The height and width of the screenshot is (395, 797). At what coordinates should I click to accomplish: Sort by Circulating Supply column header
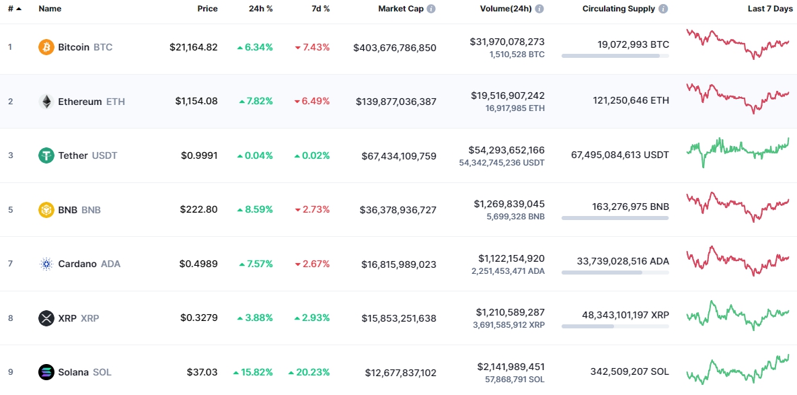point(619,9)
